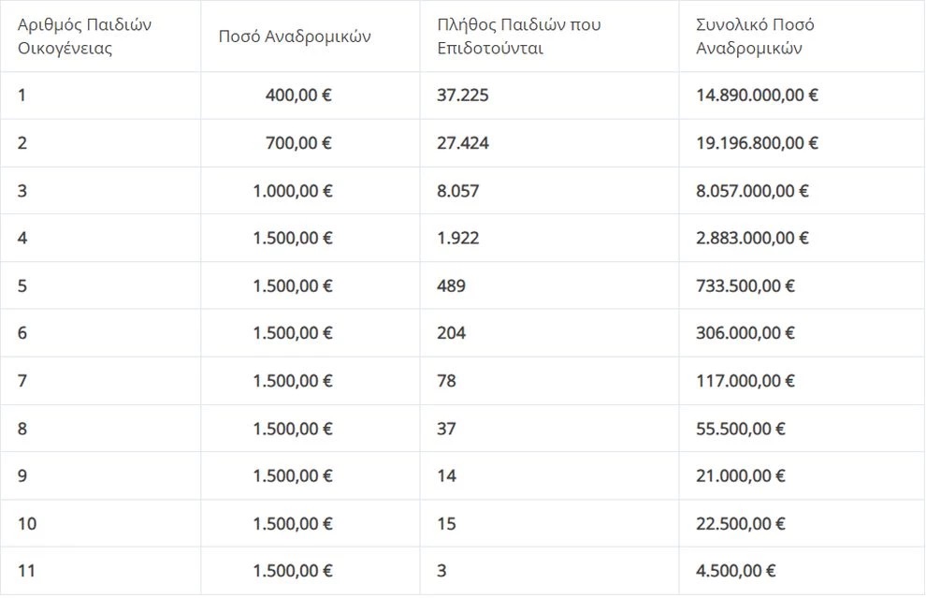926x598 pixels.
Task: Click the 400,00 € amount cell
Action: 298,95
